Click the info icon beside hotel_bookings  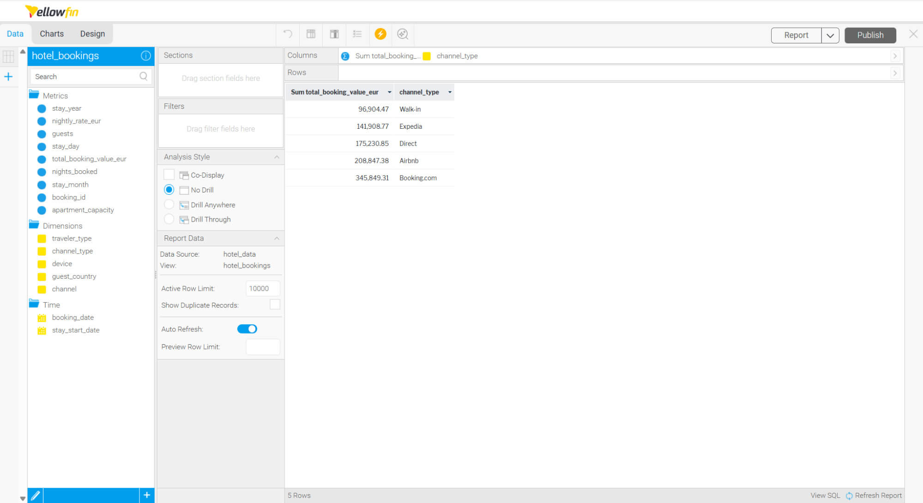(x=146, y=56)
